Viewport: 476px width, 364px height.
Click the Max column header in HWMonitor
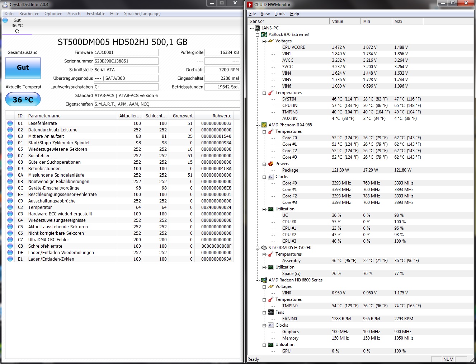(x=407, y=22)
